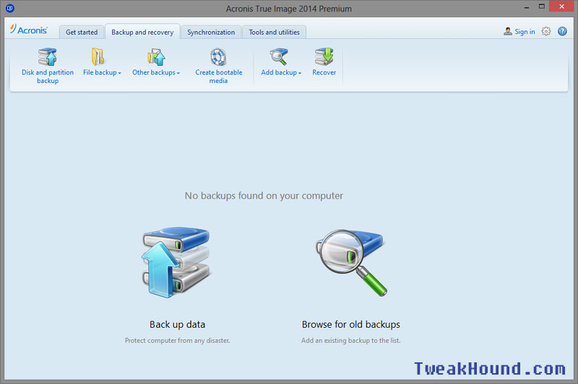Viewport: 578px width, 384px height.
Task: Open the settings gear icon
Action: tap(546, 31)
